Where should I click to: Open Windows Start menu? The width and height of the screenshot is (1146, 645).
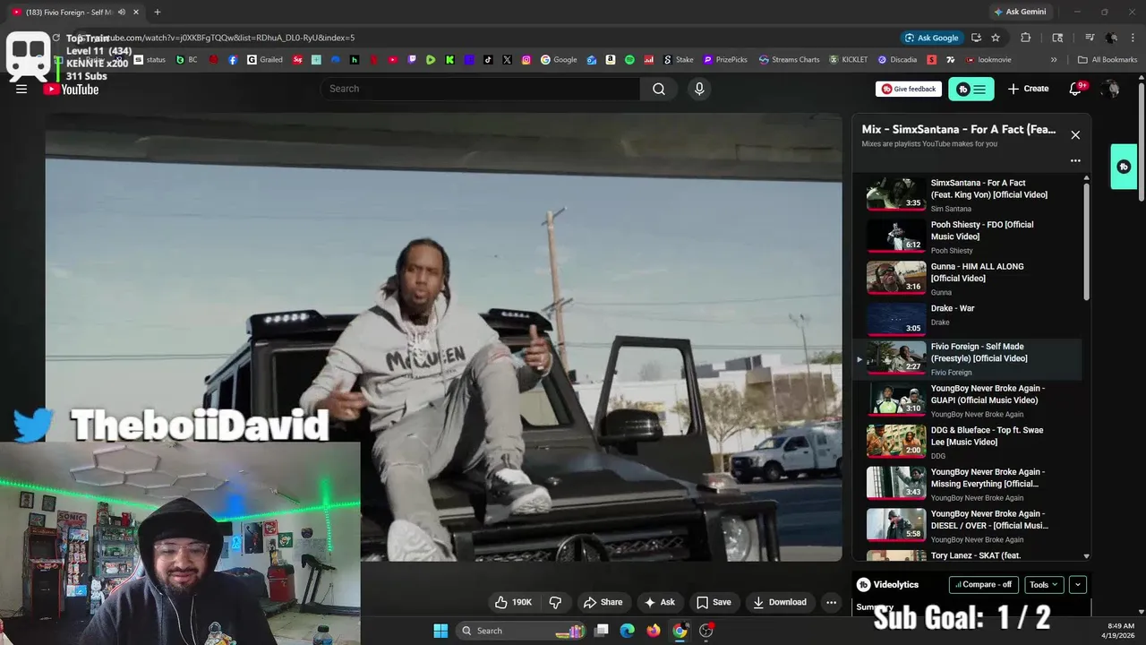pos(440,631)
